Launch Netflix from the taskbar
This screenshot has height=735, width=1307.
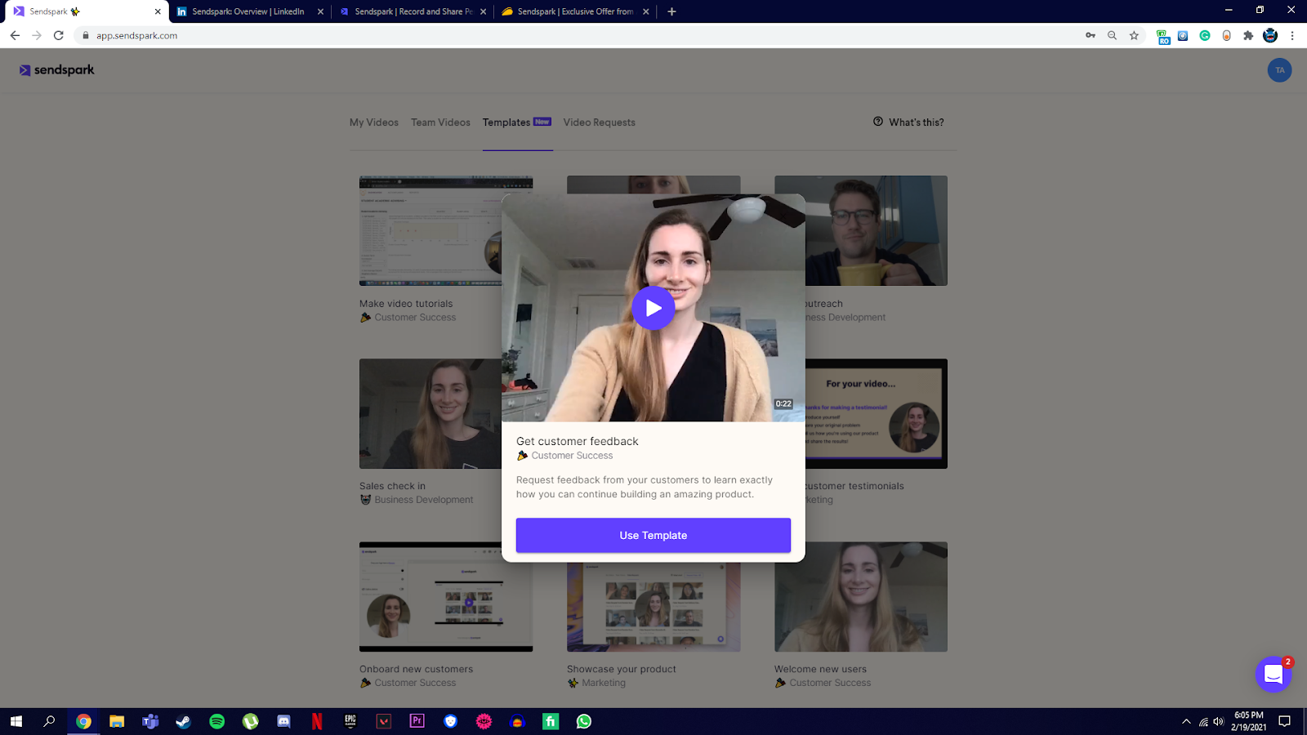point(317,721)
